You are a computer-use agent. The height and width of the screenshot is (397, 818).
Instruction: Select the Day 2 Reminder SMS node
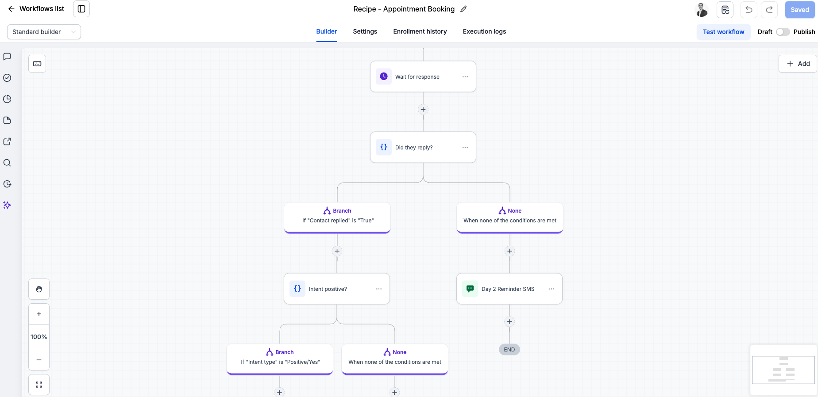[x=509, y=289]
